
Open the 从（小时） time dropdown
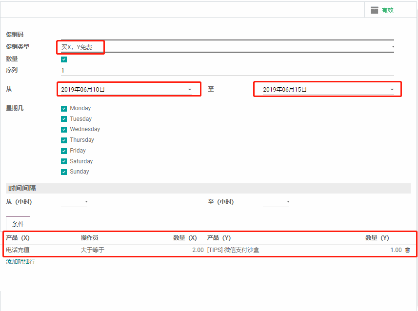coord(74,202)
